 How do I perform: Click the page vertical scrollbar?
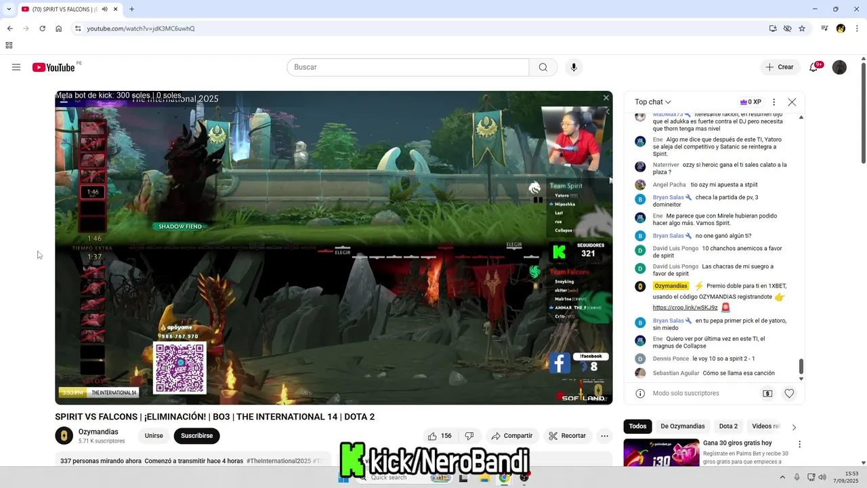[864, 113]
